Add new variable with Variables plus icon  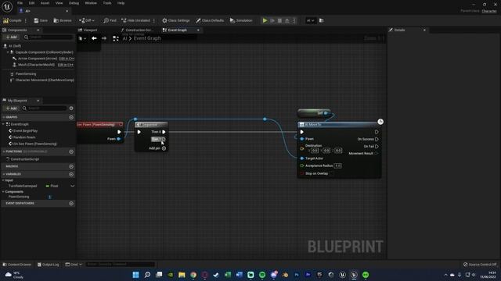71,174
